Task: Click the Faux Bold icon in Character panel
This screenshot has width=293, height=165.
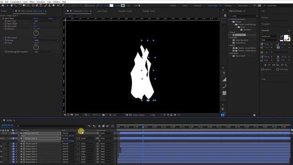Action: tap(265, 65)
